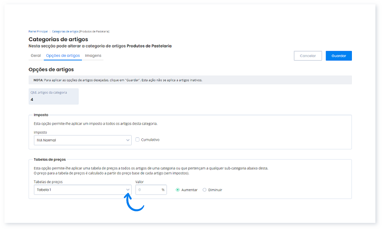Select the Opções de artigos tab

63,55
